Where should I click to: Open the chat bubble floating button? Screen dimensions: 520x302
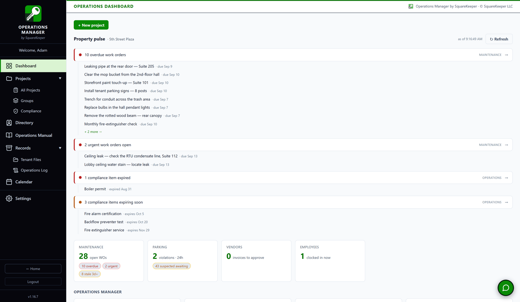click(x=506, y=288)
